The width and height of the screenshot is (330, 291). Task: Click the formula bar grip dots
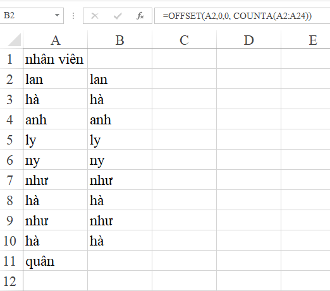pyautogui.click(x=73, y=16)
